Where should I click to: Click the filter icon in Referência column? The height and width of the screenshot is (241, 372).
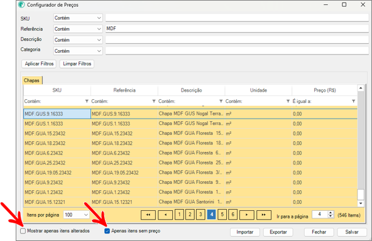[x=154, y=101]
